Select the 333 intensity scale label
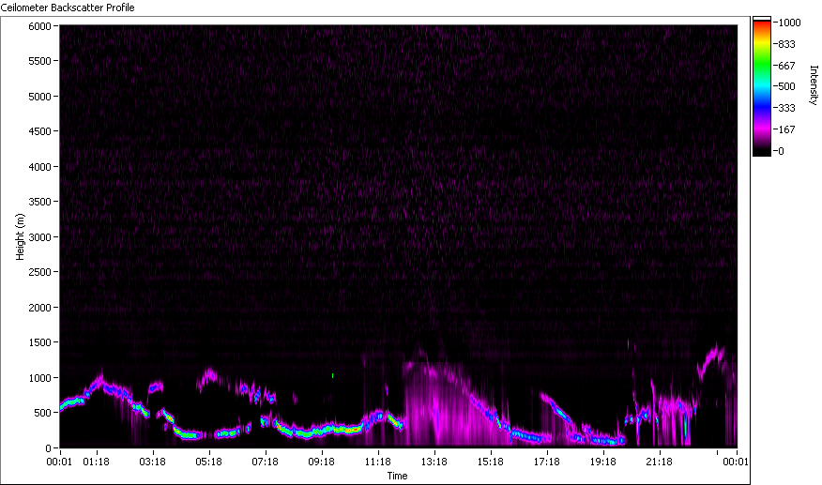The width and height of the screenshot is (822, 485). 787,108
